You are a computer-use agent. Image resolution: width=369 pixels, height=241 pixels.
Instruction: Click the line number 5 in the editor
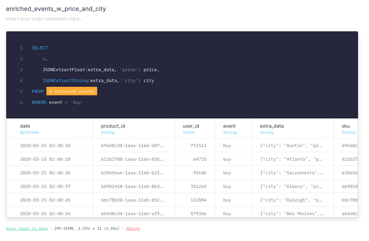coord(21,91)
